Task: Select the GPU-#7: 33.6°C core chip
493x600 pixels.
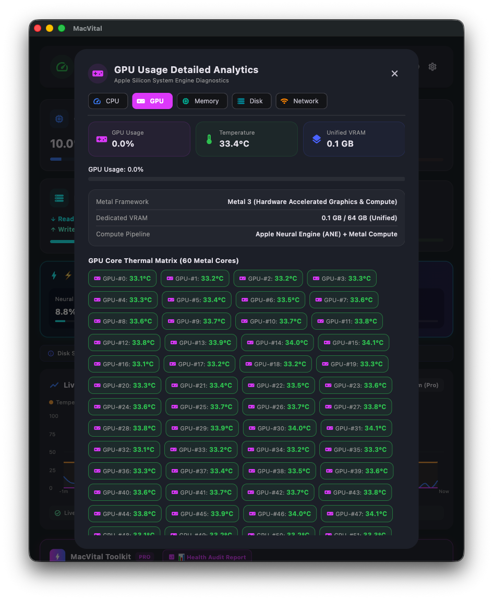Action: click(x=344, y=299)
